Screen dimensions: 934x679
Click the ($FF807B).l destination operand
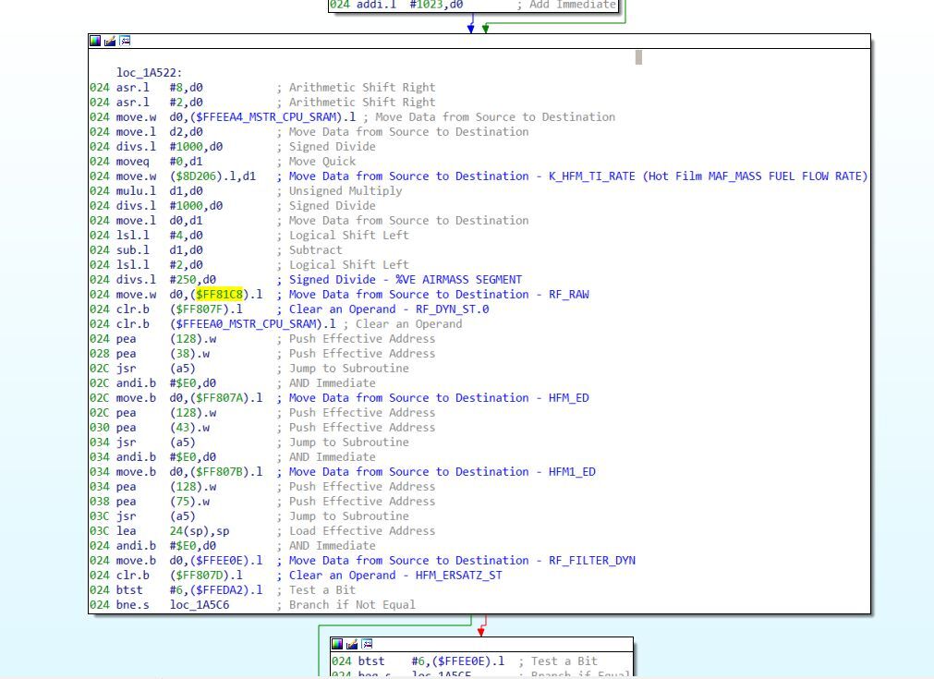[225, 472]
